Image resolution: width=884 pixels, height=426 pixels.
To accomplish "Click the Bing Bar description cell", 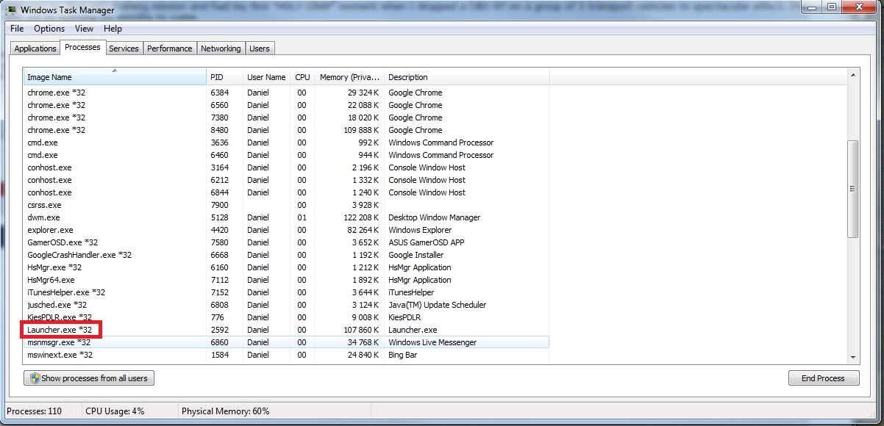I will (404, 355).
